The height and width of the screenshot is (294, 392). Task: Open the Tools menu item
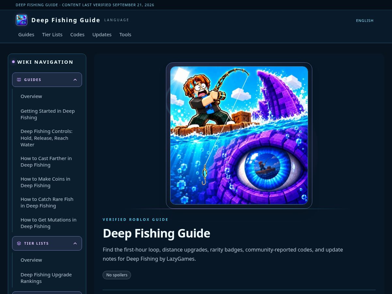(125, 35)
